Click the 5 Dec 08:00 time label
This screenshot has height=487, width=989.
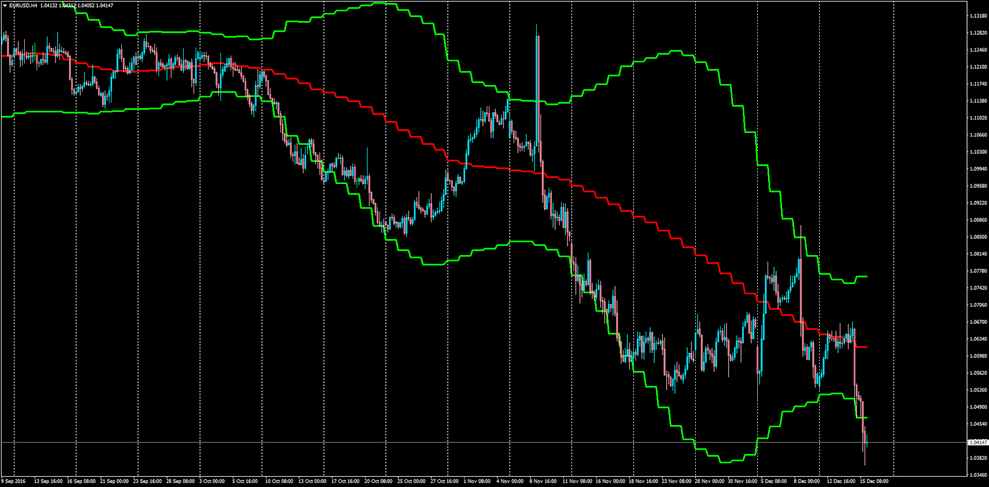(774, 481)
